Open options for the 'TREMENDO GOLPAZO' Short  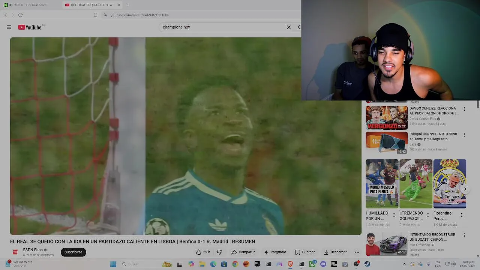pos(428,215)
